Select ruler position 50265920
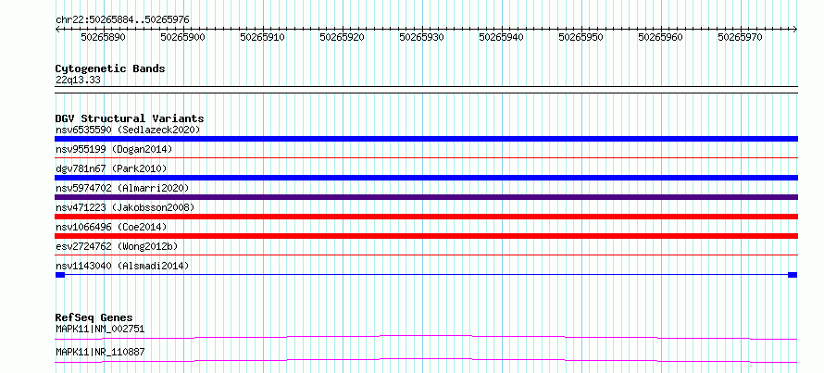The image size is (824, 373). tap(343, 38)
